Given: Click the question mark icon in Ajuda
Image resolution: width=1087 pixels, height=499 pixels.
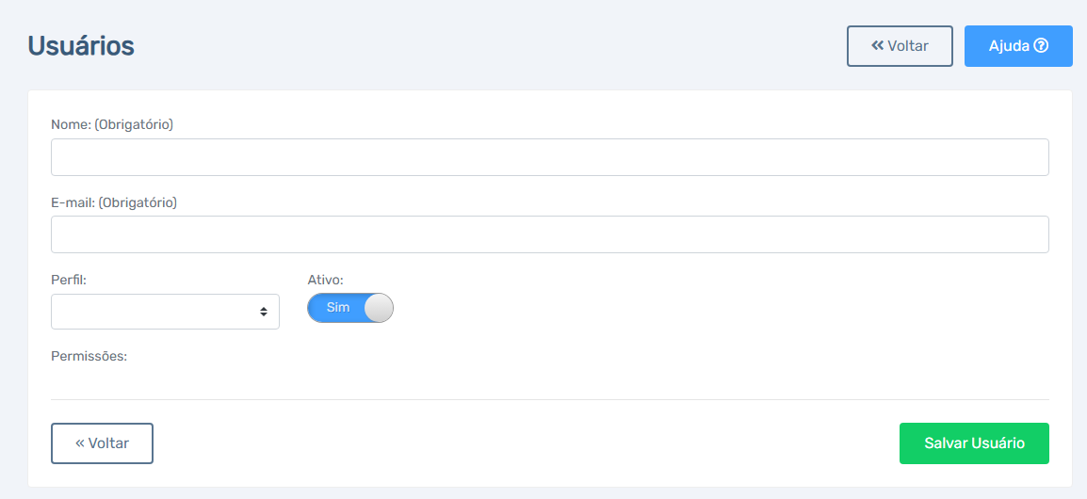Looking at the screenshot, I should tap(1041, 46).
